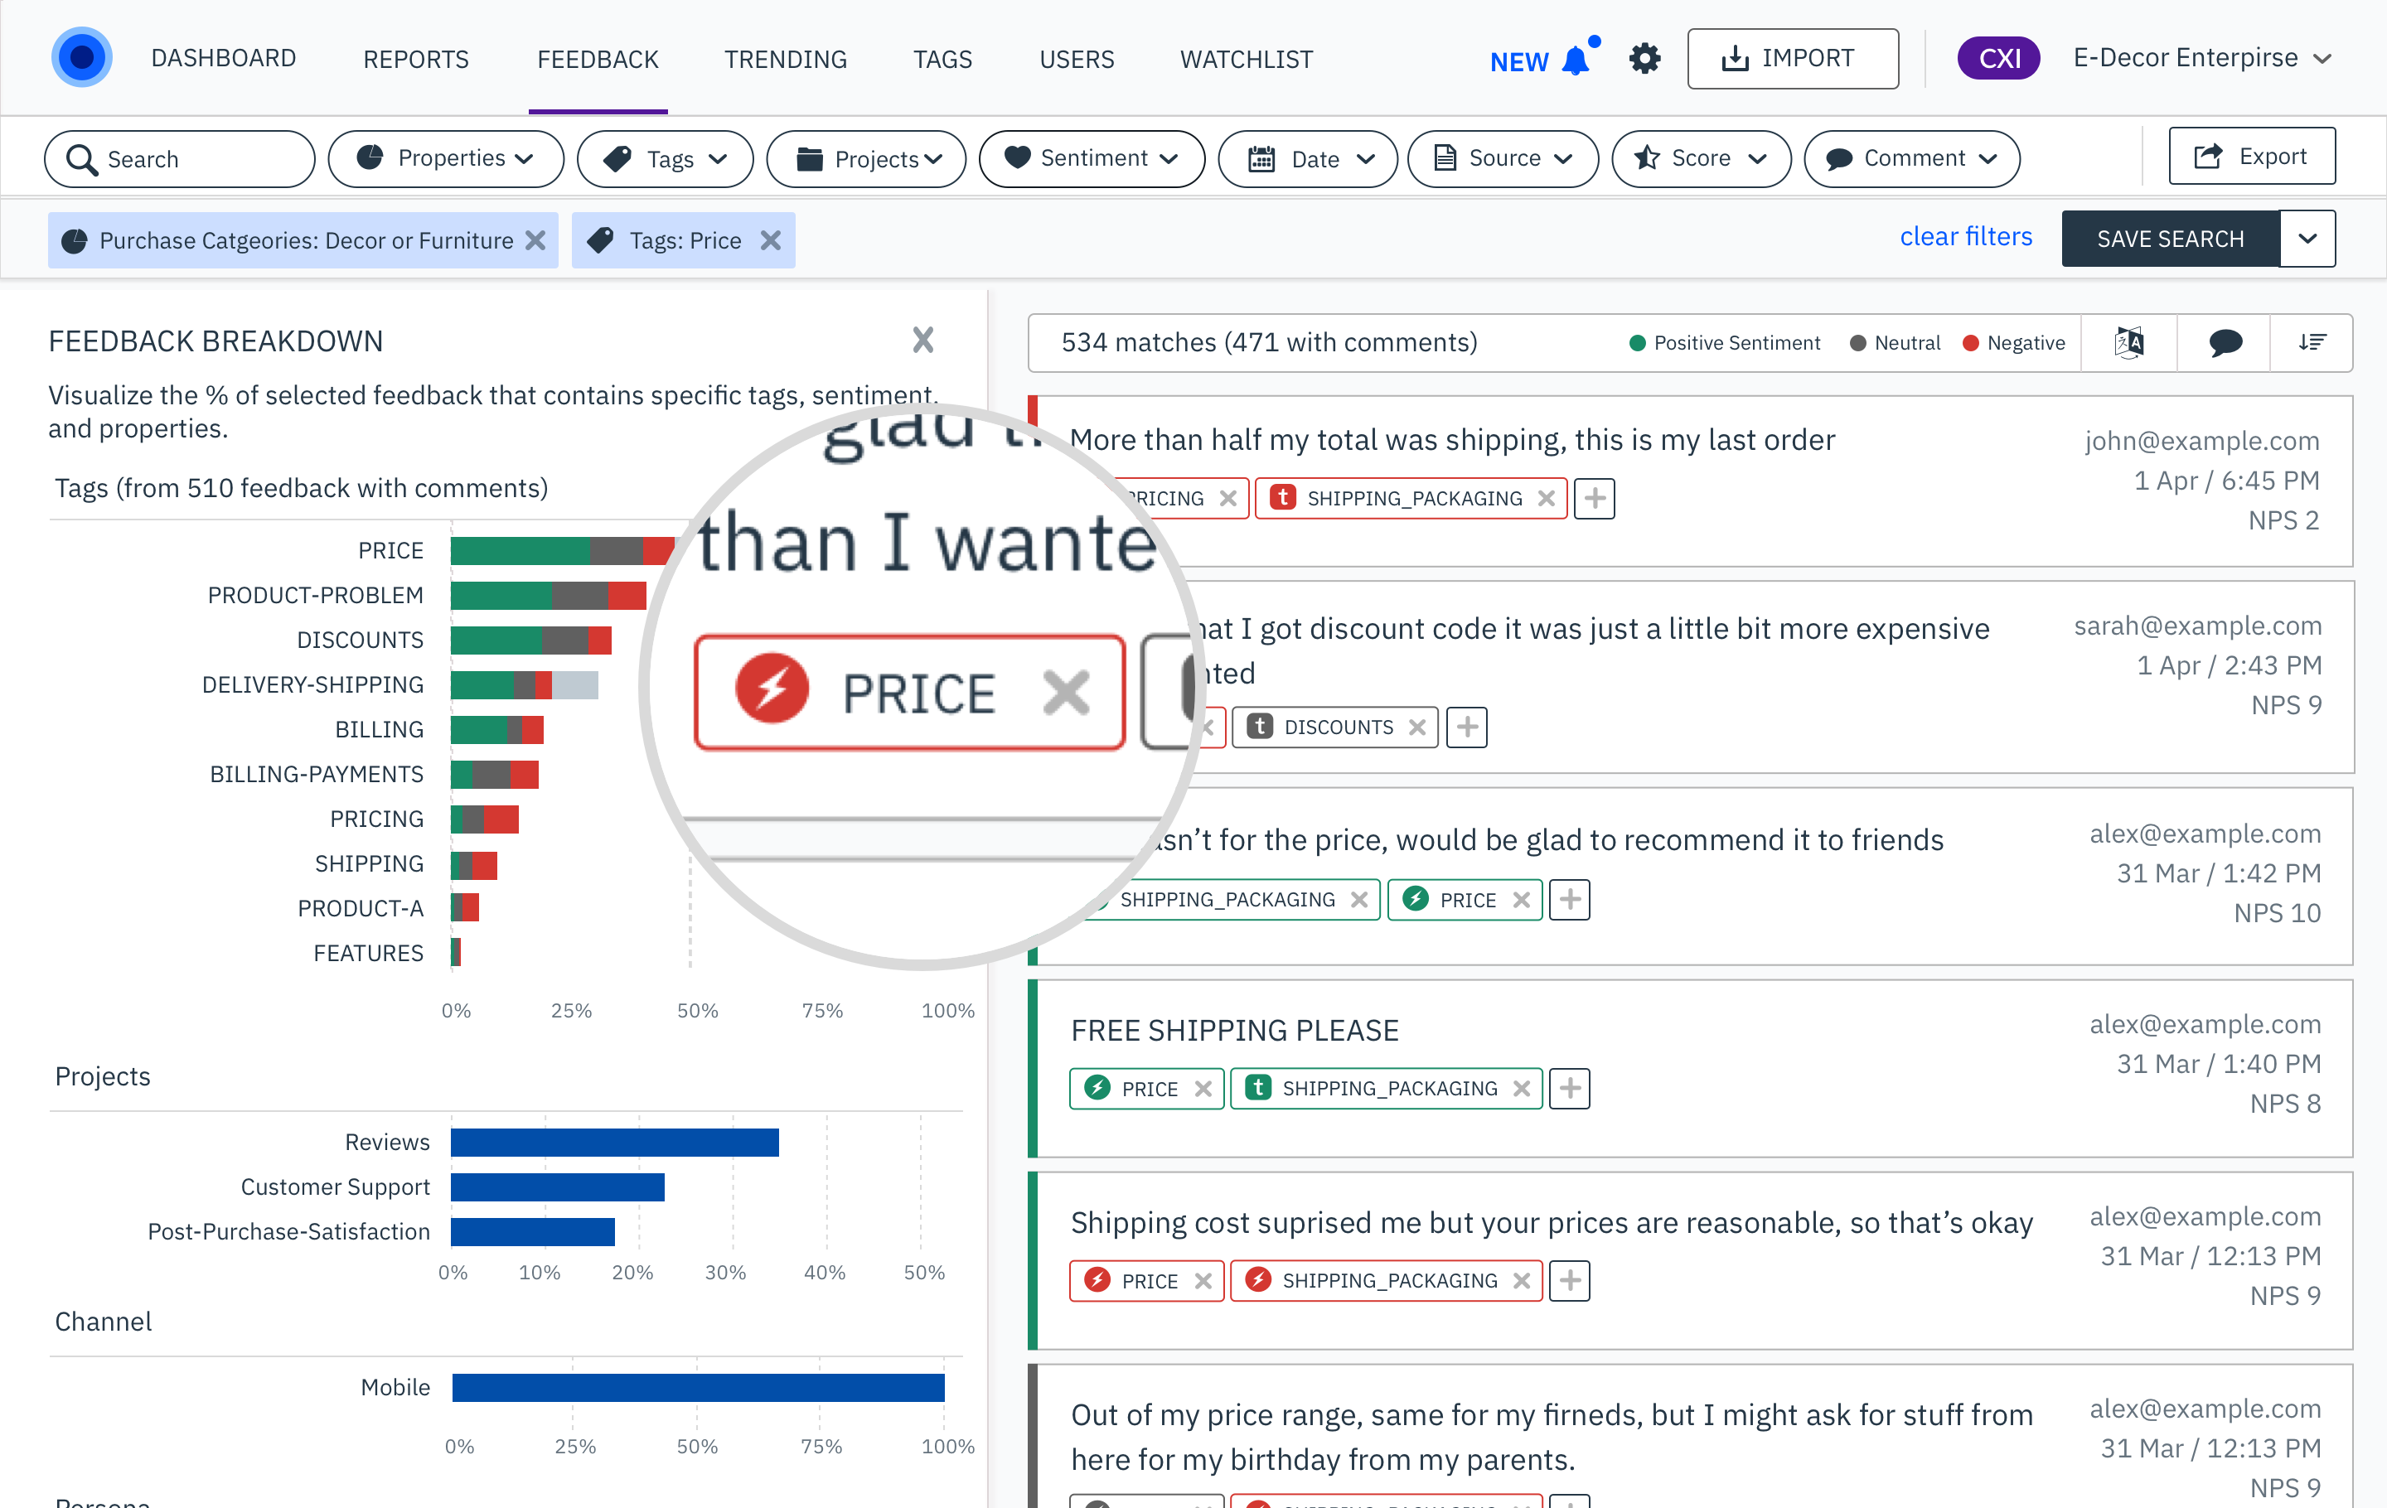Close the Feedback Breakdown panel
The image size is (2387, 1508).
[x=922, y=340]
